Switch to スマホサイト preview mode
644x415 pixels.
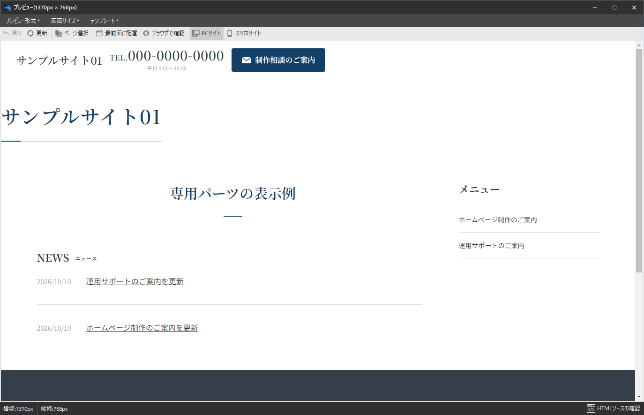click(244, 33)
